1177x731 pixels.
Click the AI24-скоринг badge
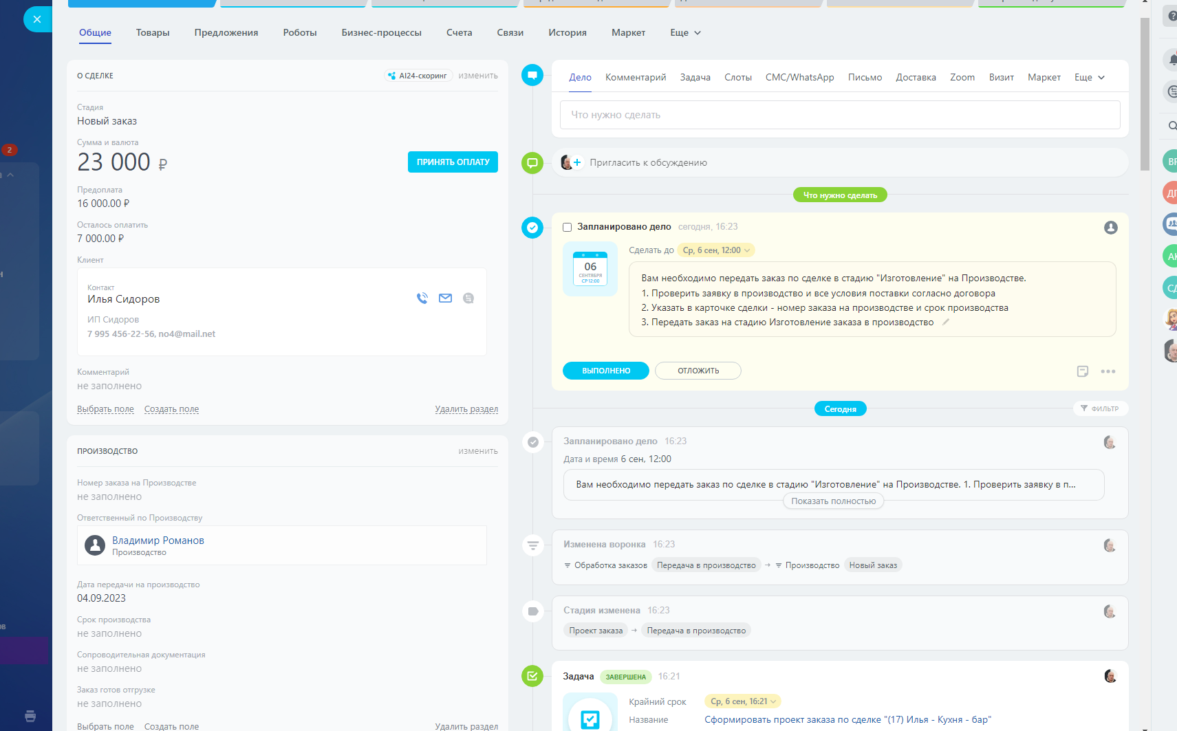[x=418, y=76]
